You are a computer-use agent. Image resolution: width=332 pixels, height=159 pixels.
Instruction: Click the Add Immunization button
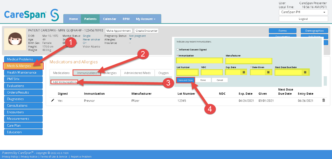point(64,82)
